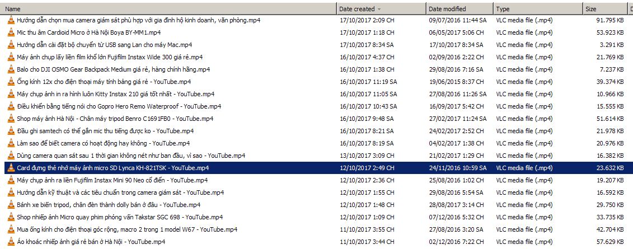Click VLC icon of Kitty Instax 210 file
This screenshot has width=633, height=249.
11,94
